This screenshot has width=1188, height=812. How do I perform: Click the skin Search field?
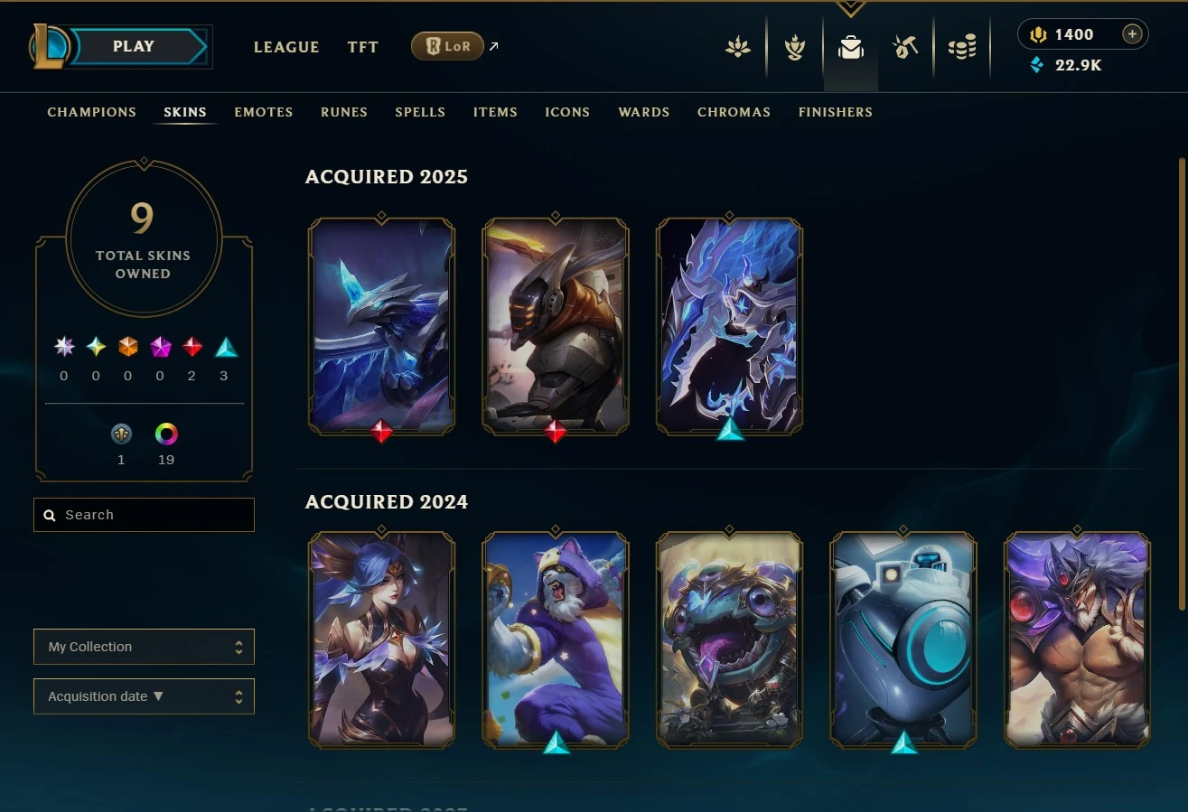pos(144,515)
